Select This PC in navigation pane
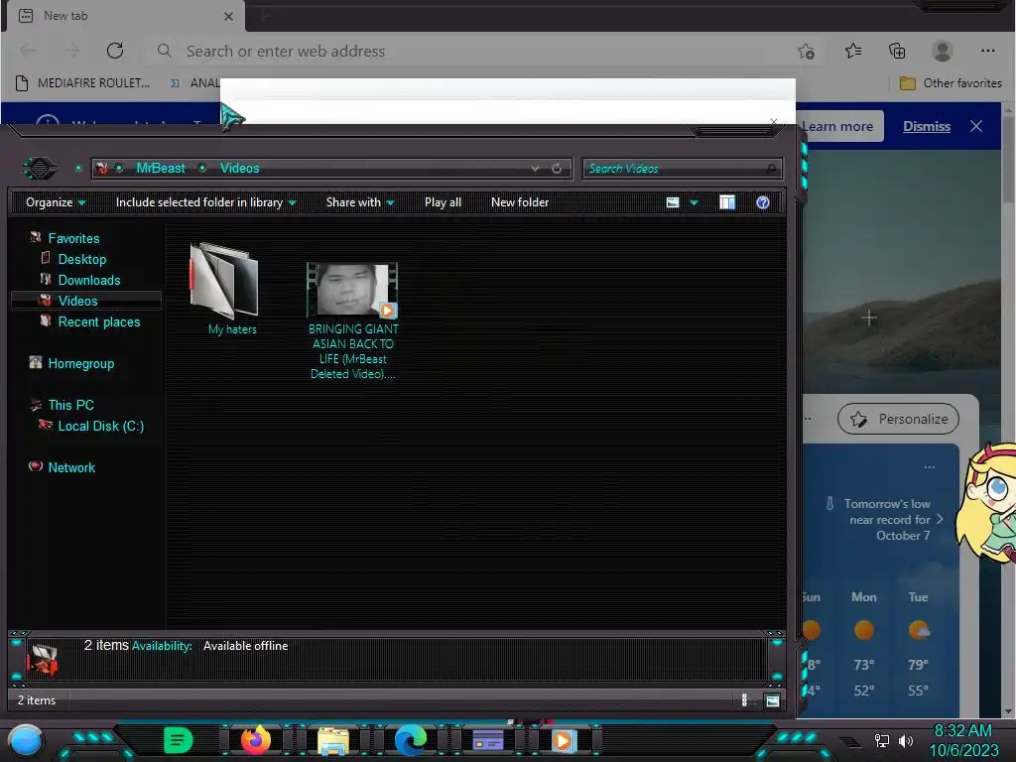Image resolution: width=1016 pixels, height=762 pixels. 71,405
